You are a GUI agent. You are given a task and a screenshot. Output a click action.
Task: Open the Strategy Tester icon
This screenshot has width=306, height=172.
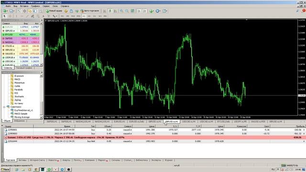[x=41, y=11]
